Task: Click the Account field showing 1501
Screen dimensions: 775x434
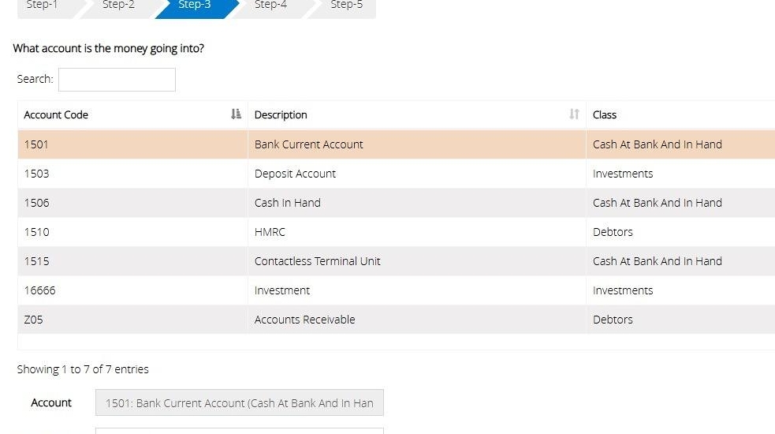Action: tap(239, 403)
